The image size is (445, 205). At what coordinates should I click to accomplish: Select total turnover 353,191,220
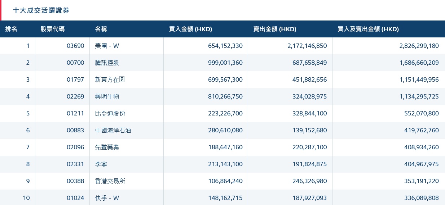[x=422, y=181]
